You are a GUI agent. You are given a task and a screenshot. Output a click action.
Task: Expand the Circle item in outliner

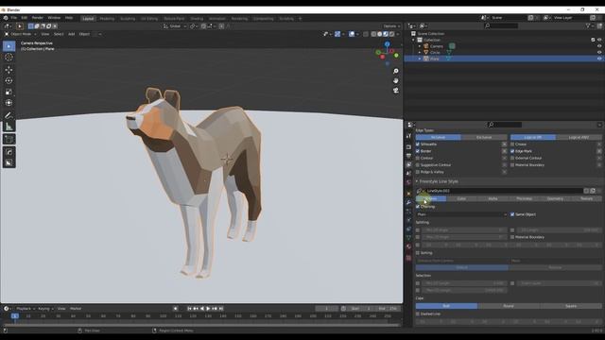coord(420,53)
